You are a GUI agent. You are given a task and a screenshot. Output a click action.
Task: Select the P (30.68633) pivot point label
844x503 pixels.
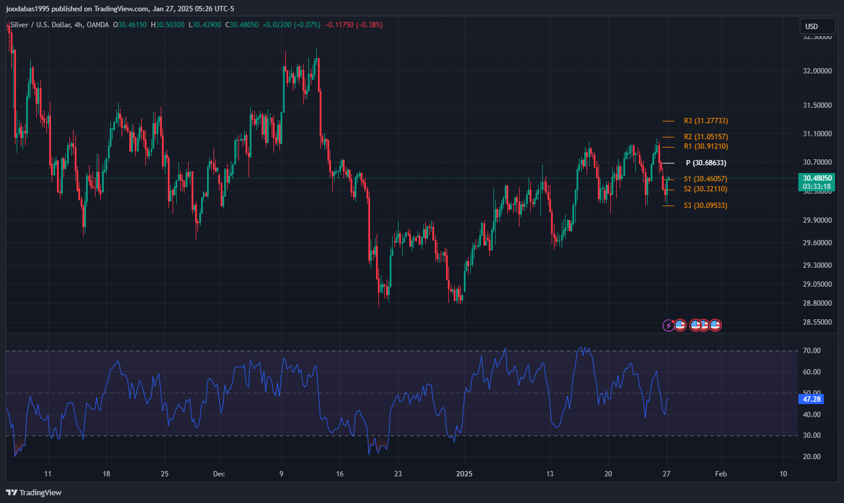(x=706, y=163)
